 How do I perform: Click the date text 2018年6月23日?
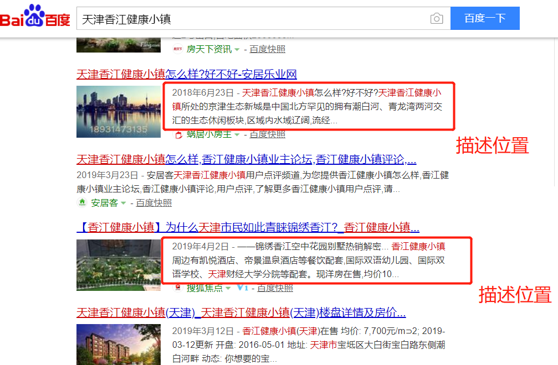203,93
